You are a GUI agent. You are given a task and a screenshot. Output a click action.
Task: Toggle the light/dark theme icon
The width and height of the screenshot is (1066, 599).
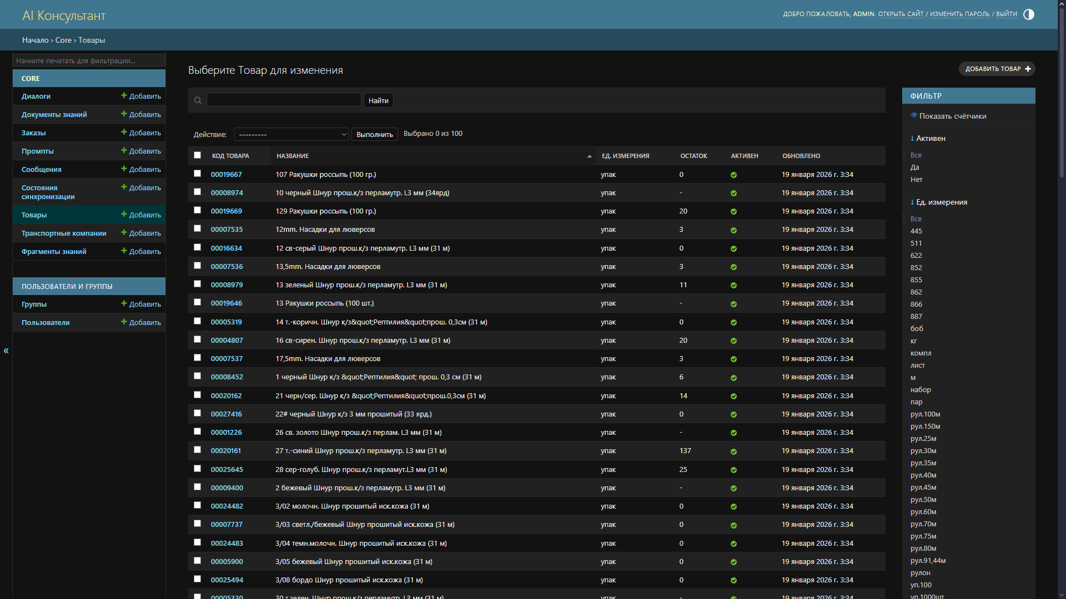coord(1028,14)
